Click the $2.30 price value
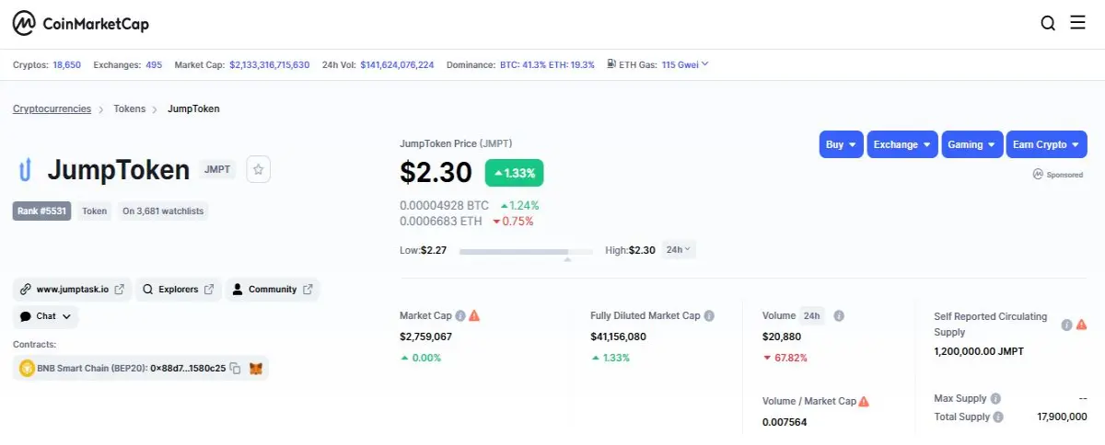 pos(436,172)
